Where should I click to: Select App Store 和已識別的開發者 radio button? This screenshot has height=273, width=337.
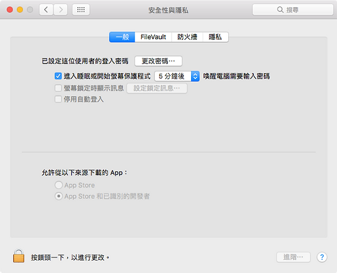coord(59,196)
